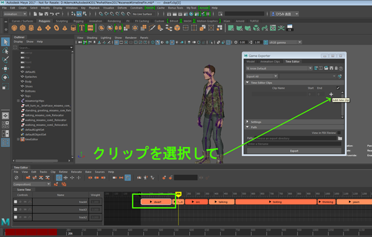Screen dimensions: 372x237
Task: Collapse Time Editor Clips section
Action: (247, 83)
